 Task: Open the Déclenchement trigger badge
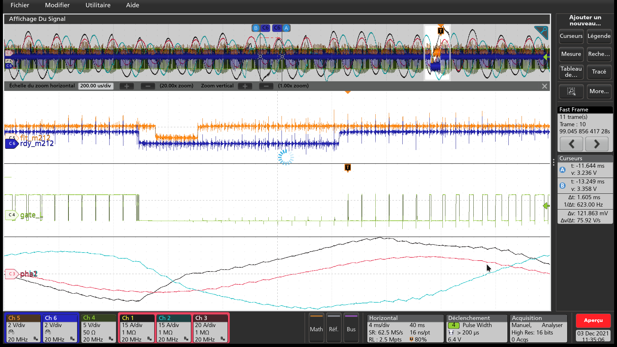(477, 328)
